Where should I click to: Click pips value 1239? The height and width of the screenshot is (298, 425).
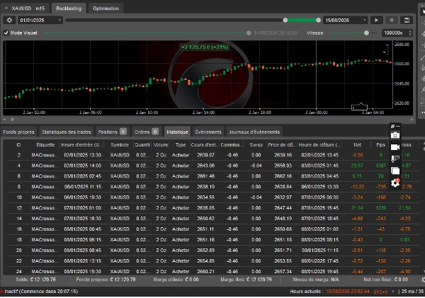coord(381,208)
